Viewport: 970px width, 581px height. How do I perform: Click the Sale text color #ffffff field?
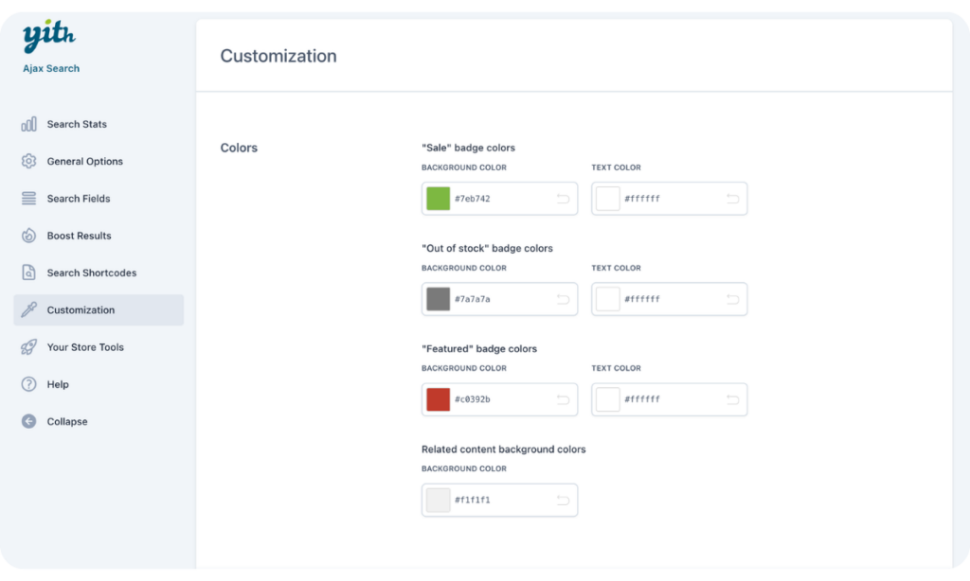(670, 199)
